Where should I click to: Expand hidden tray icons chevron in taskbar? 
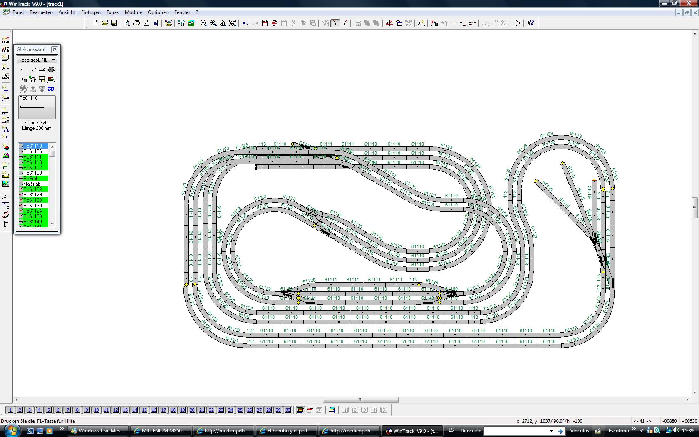642,431
